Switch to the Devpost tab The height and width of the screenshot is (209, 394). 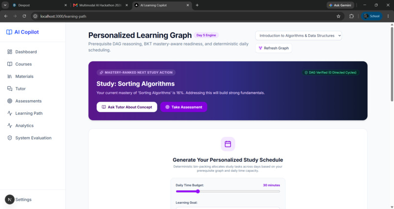pos(40,5)
